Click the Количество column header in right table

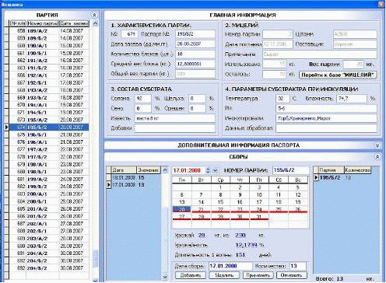(357, 170)
